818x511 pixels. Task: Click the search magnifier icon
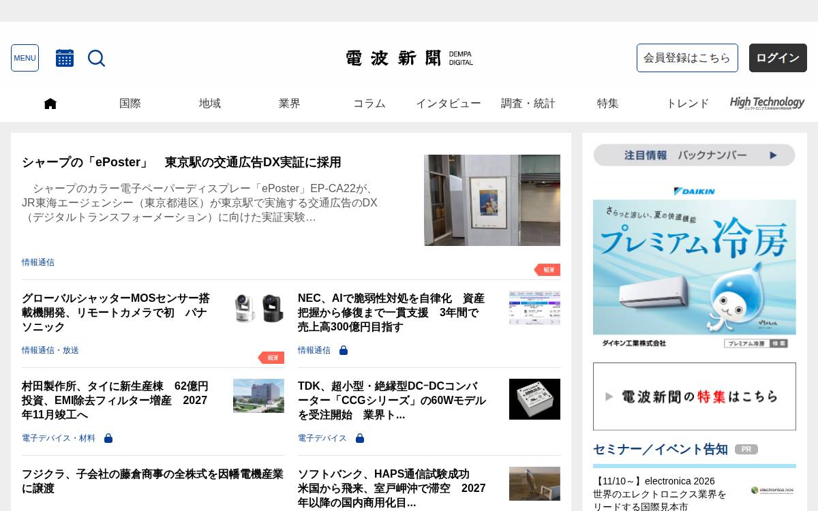pos(96,58)
